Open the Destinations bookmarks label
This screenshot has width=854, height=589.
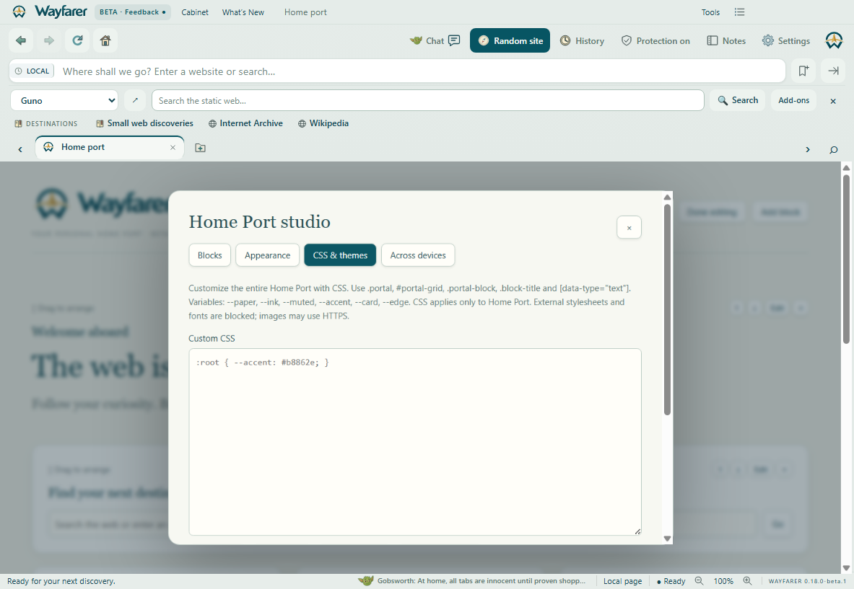coord(45,123)
